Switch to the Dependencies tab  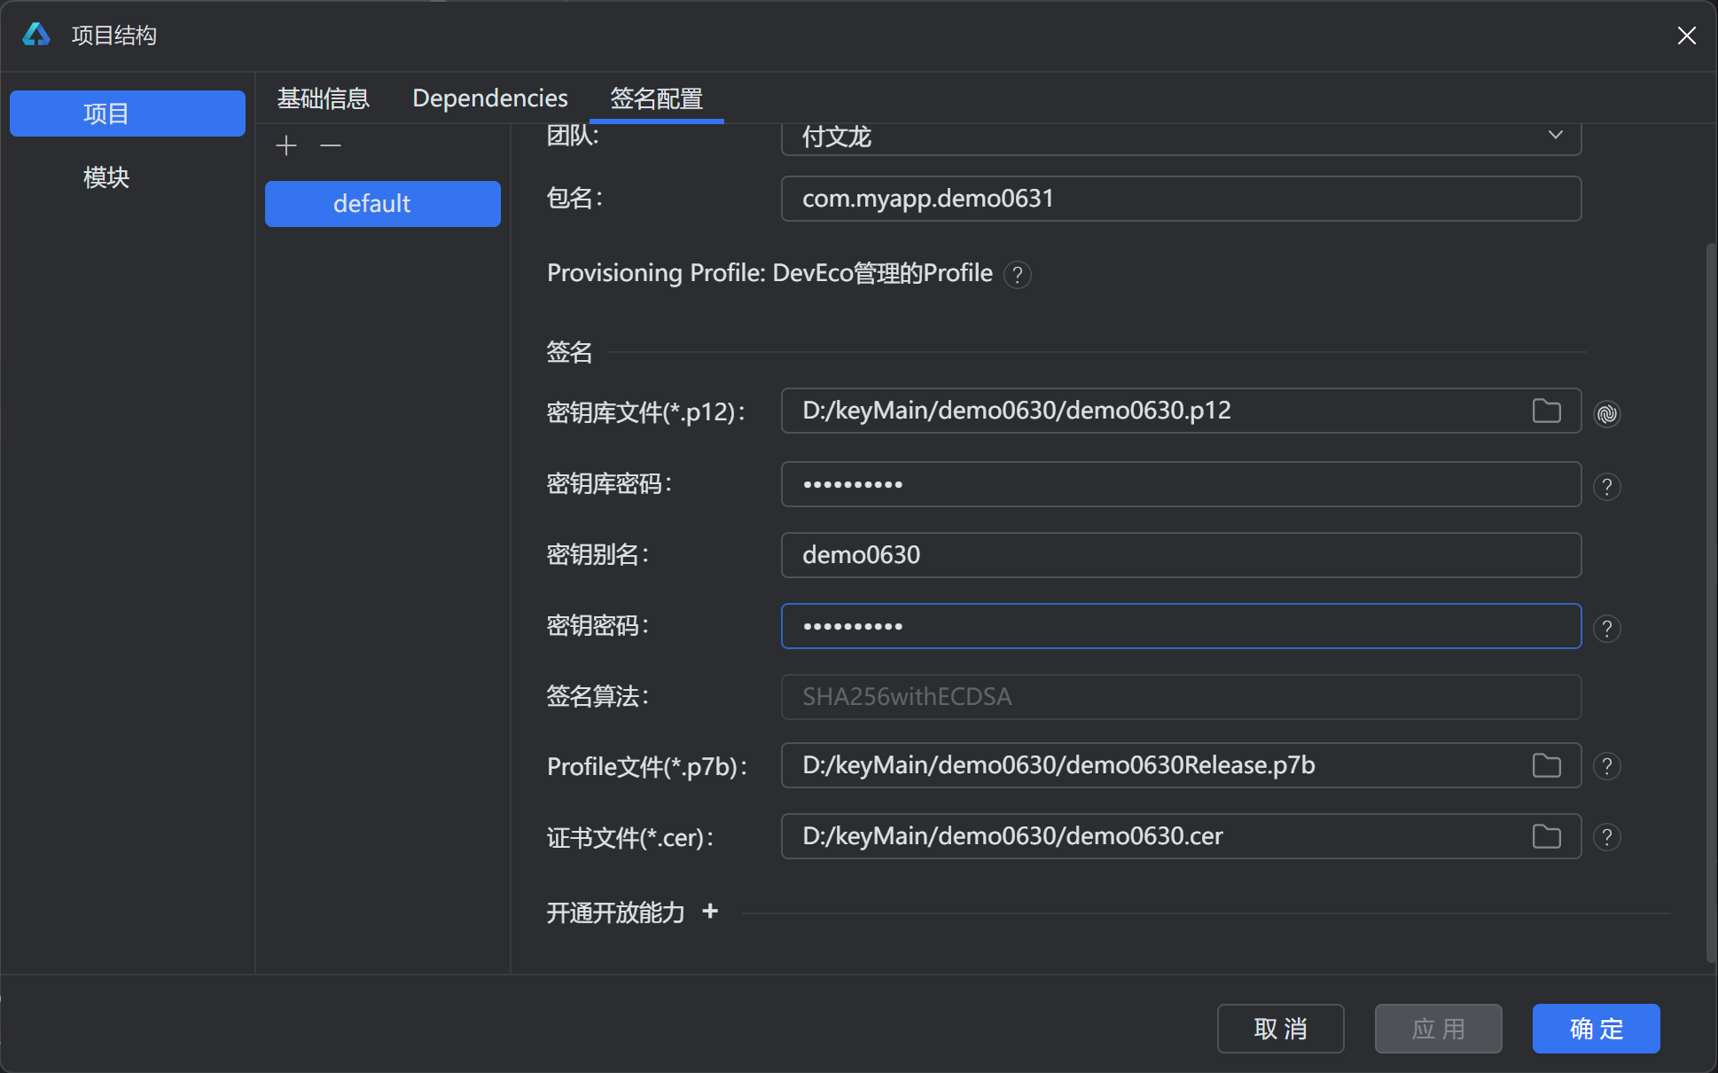(x=490, y=98)
